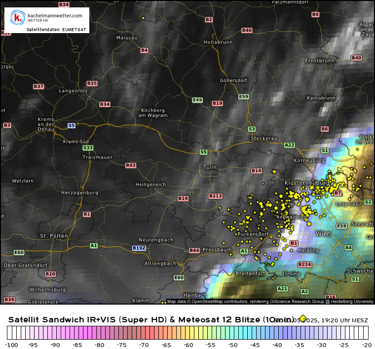Image resolution: width=375 pixels, height=349 pixels.
Task: Click the S33 road shield near Traismauer
Action: coord(88,148)
